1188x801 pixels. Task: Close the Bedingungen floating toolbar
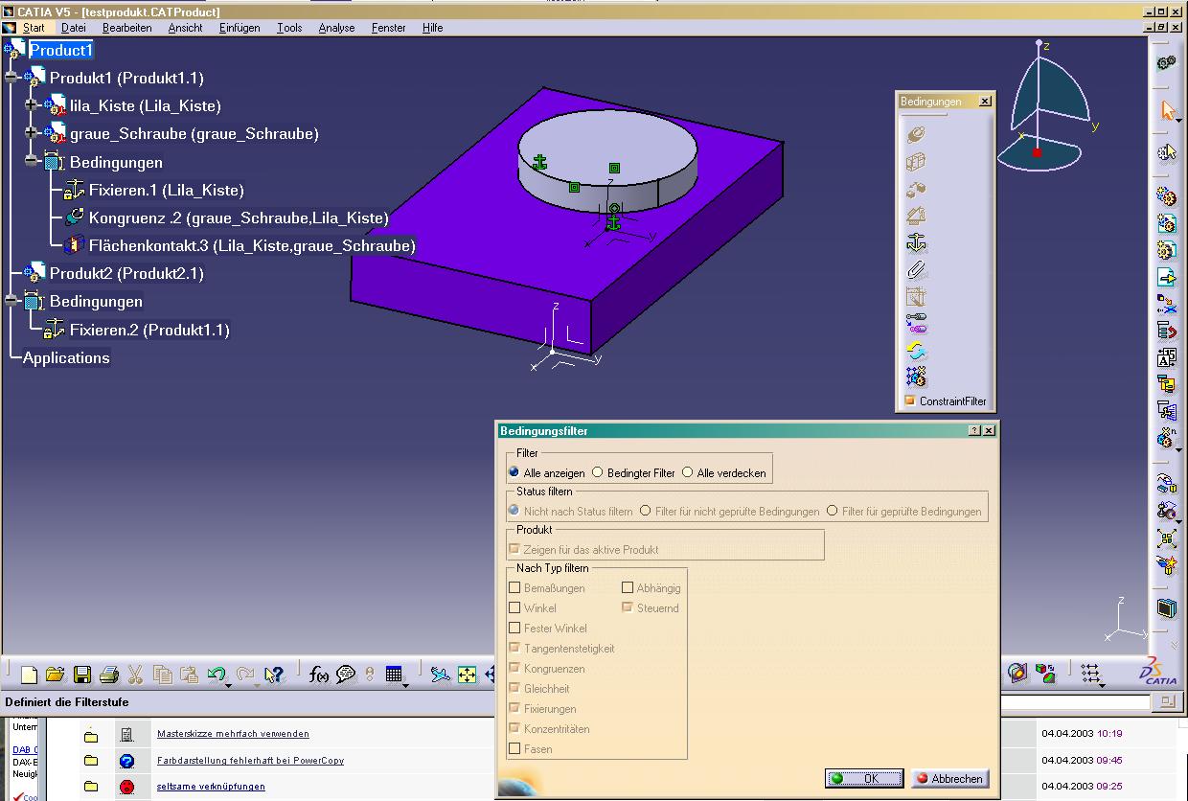tap(985, 102)
